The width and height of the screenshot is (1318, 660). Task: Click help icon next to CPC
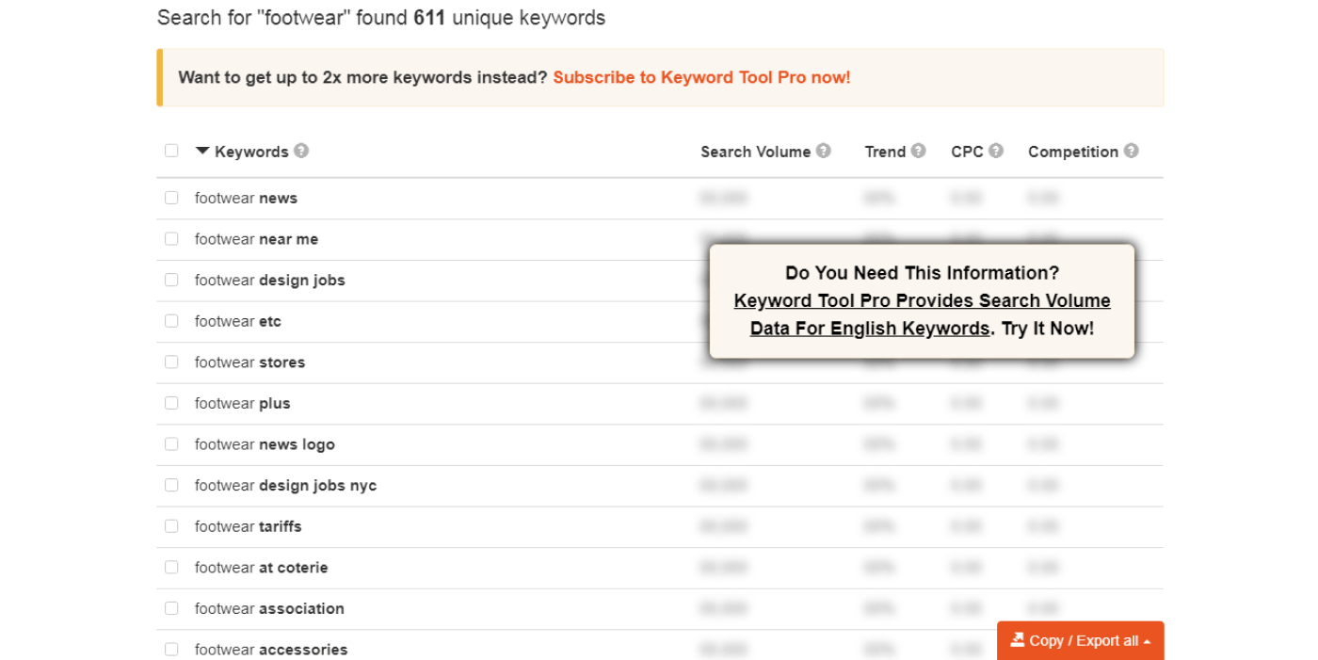[x=996, y=151]
